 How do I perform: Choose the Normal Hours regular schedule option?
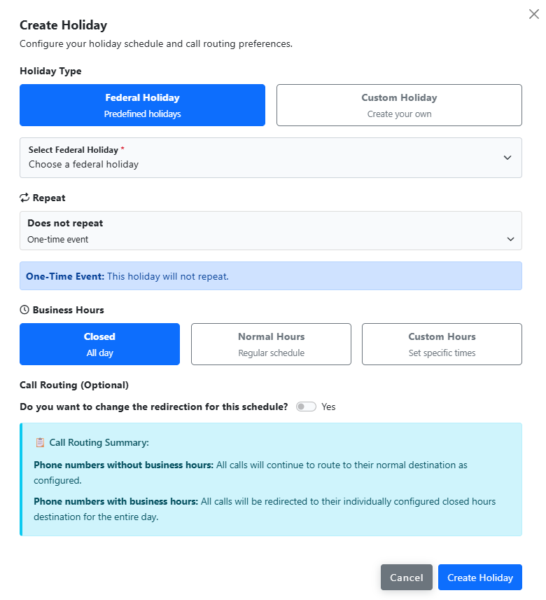pyautogui.click(x=271, y=344)
